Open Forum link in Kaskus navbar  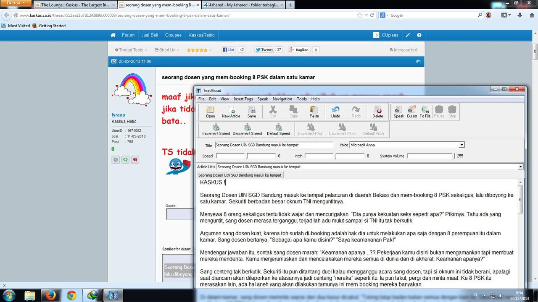(x=128, y=35)
